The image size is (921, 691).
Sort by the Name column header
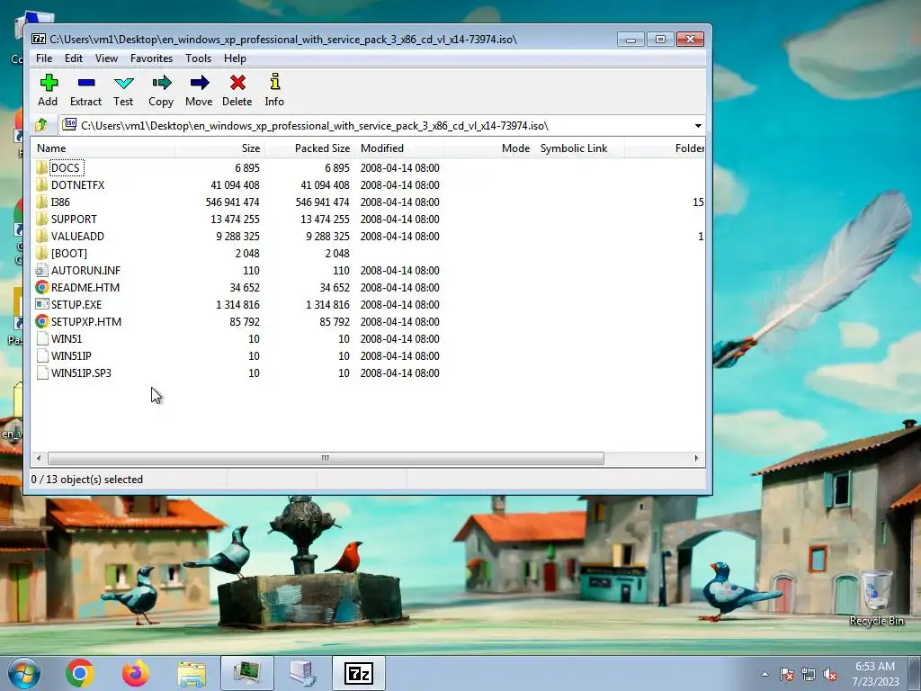click(103, 148)
